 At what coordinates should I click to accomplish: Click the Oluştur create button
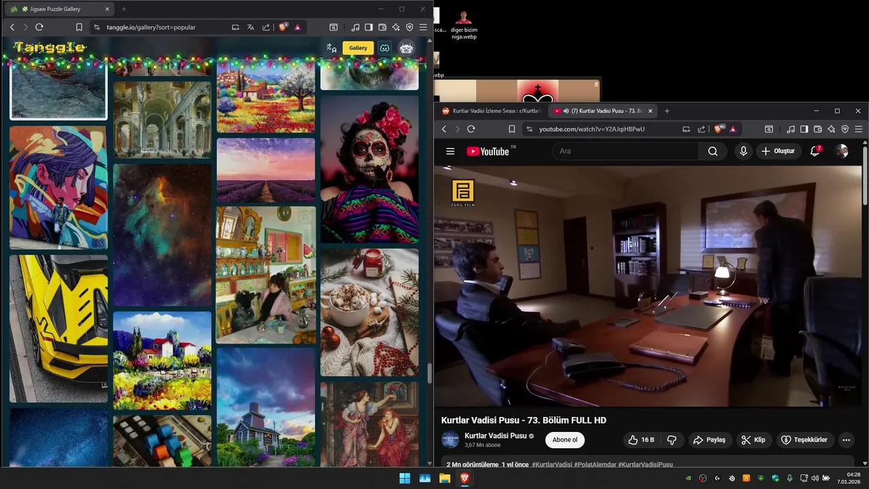pos(778,151)
